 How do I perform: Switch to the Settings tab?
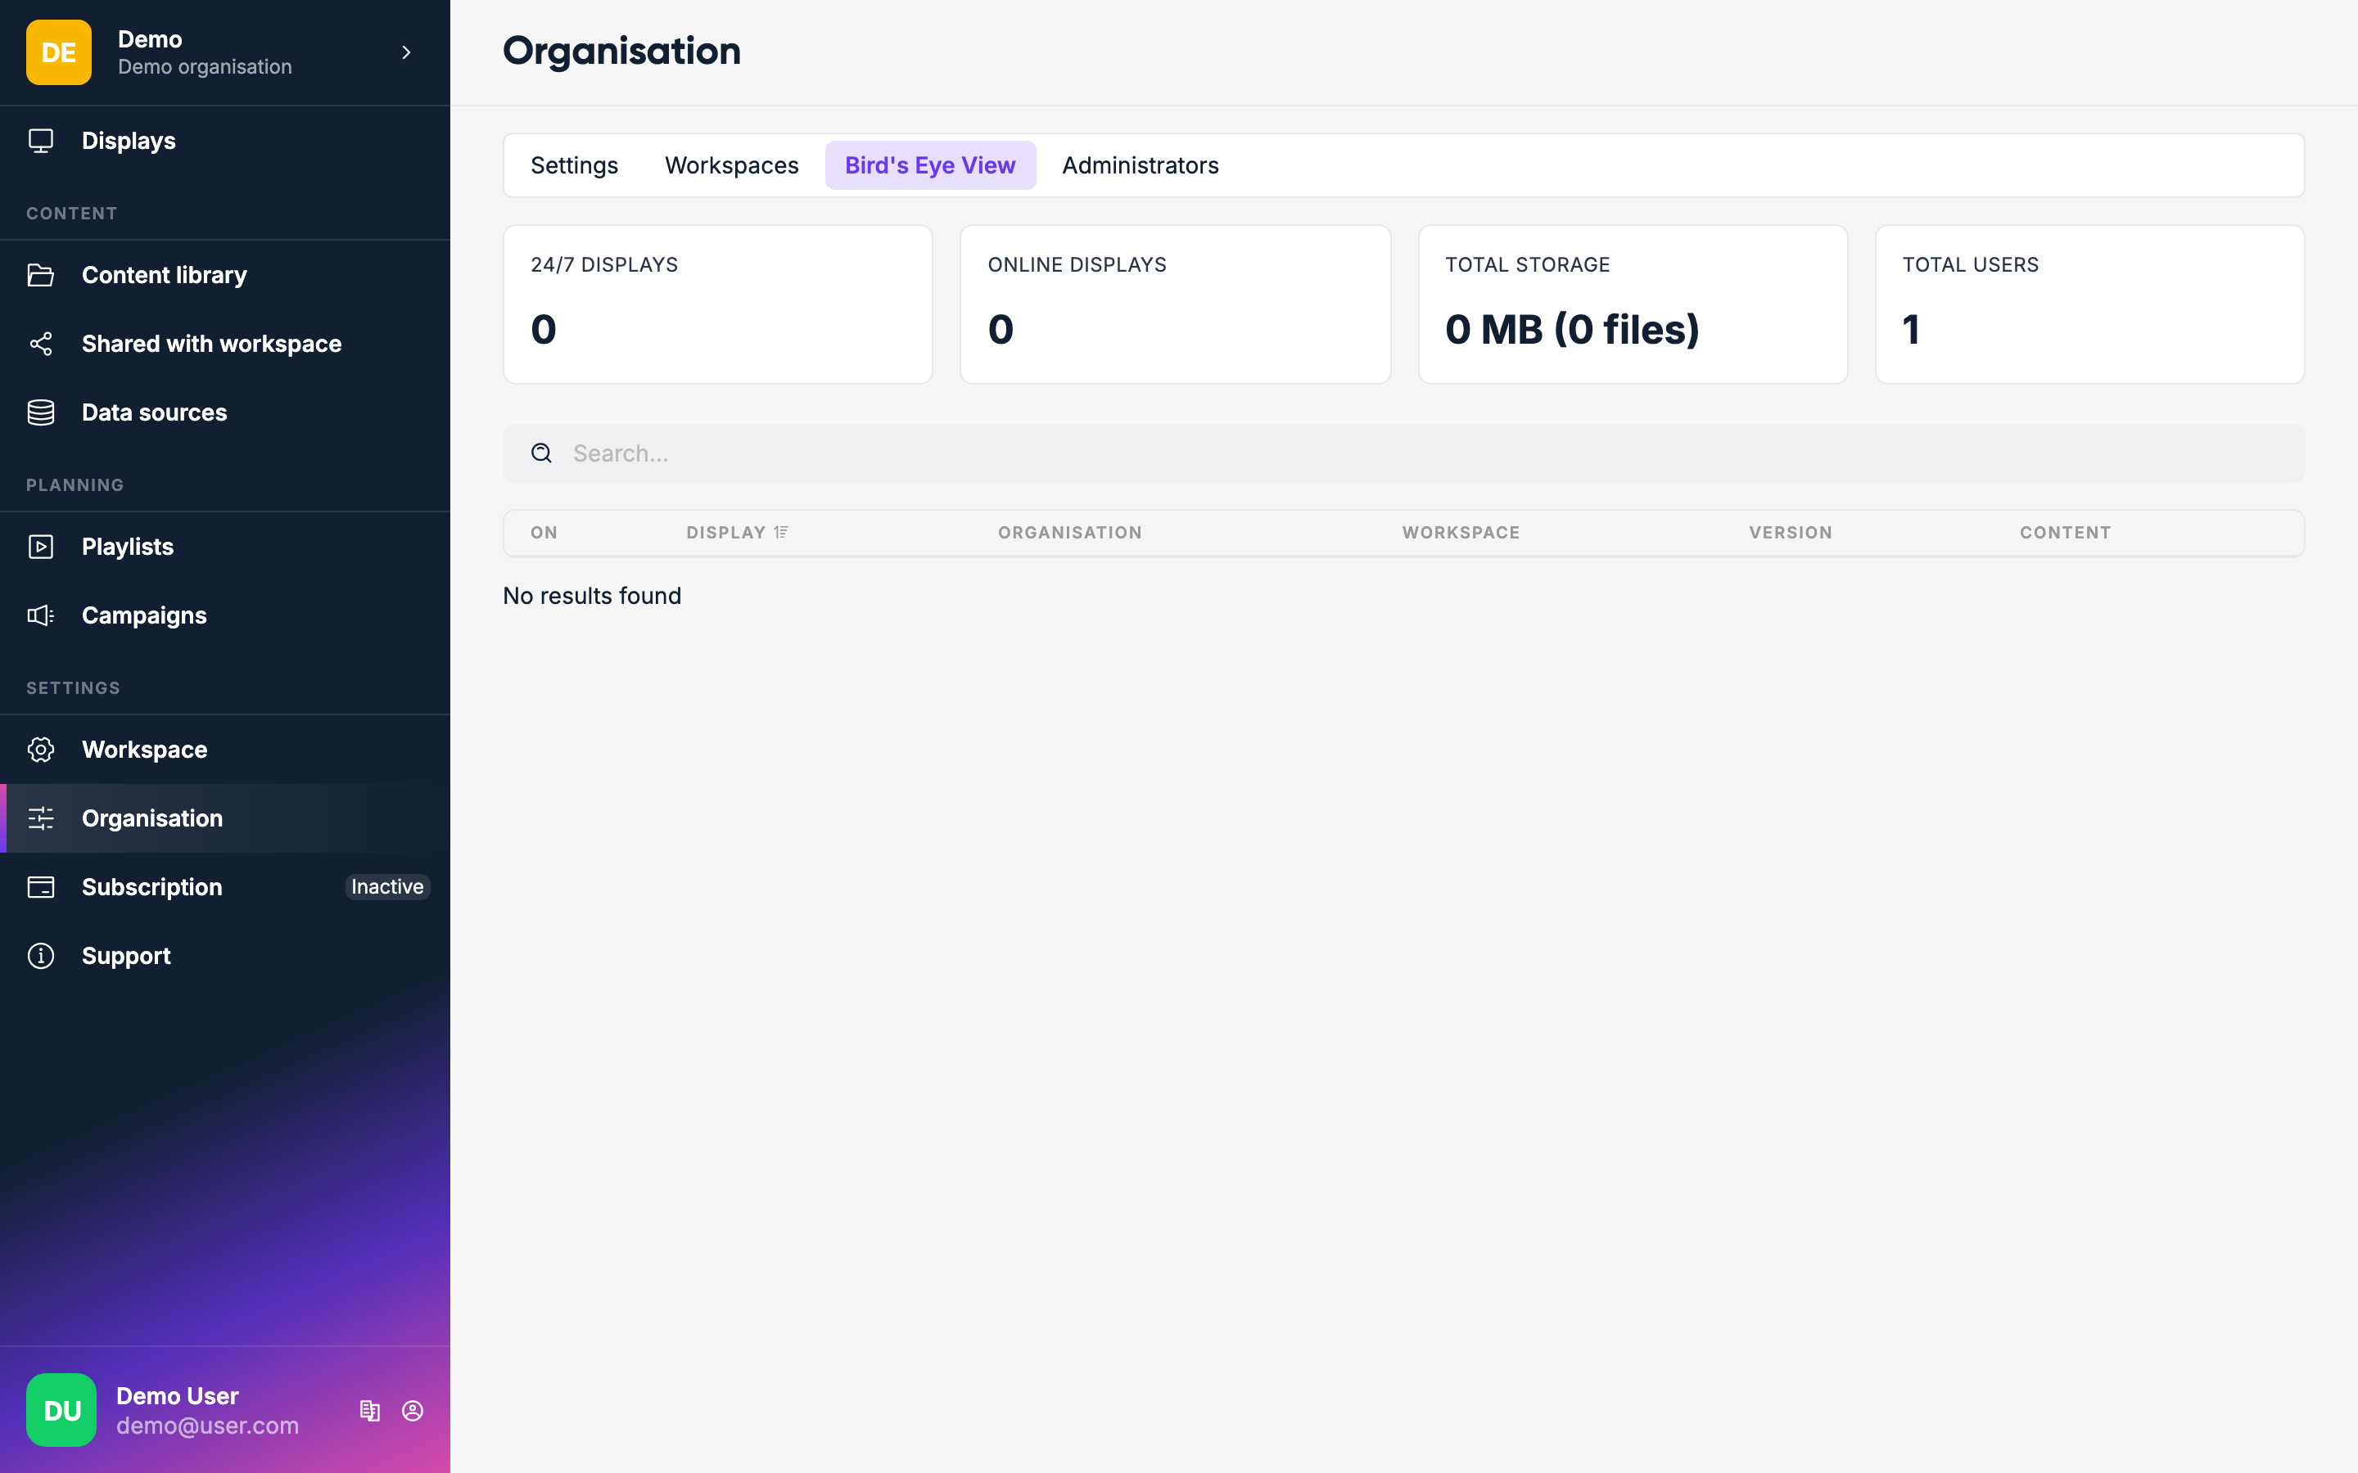574,165
